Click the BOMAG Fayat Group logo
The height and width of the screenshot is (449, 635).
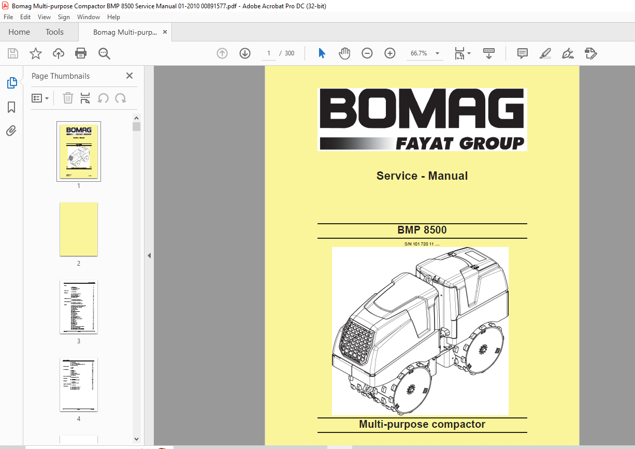422,120
